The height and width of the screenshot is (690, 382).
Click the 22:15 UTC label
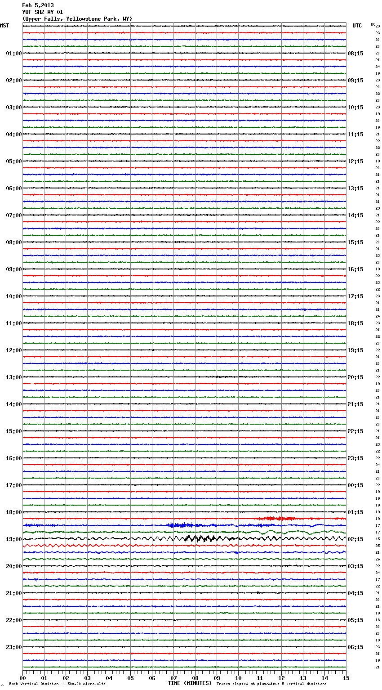[x=355, y=431]
